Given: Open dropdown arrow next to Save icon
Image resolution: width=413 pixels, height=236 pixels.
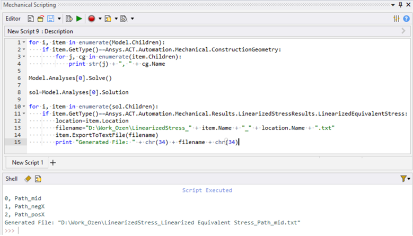Looking at the screenshot, I should [59, 19].
